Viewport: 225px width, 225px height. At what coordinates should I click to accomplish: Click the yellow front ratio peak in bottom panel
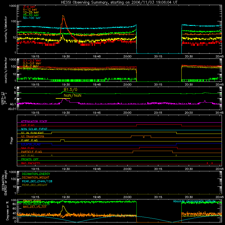point(63,206)
